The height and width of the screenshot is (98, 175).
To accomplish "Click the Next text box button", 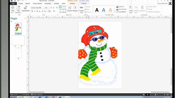I will point(87,10).
